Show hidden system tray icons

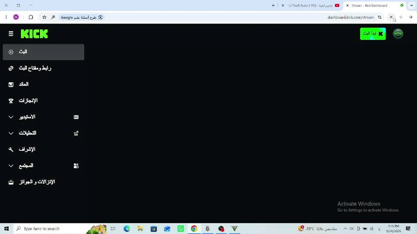click(x=345, y=228)
